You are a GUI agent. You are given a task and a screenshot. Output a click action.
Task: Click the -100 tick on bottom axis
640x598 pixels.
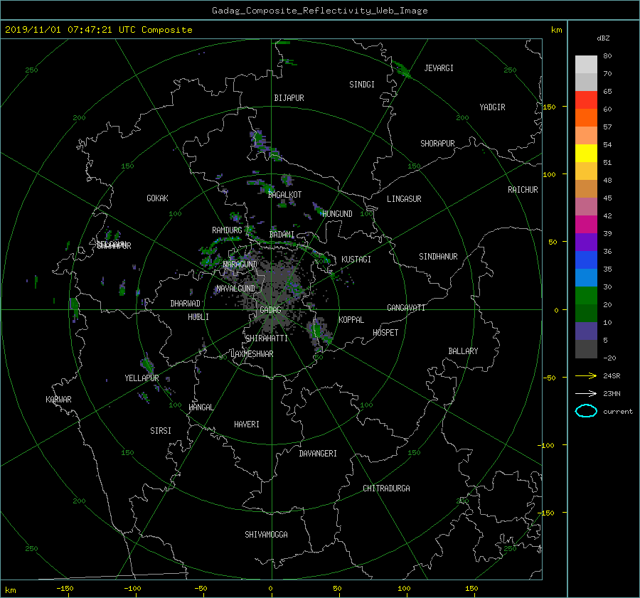[x=132, y=589]
